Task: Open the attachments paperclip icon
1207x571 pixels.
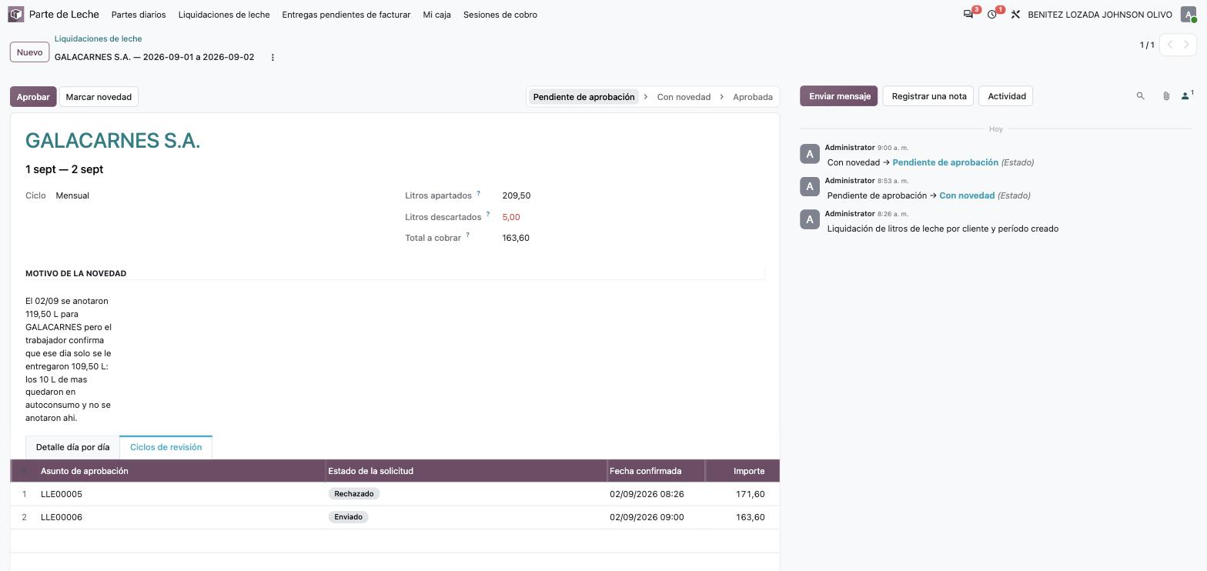Action: [x=1166, y=96]
